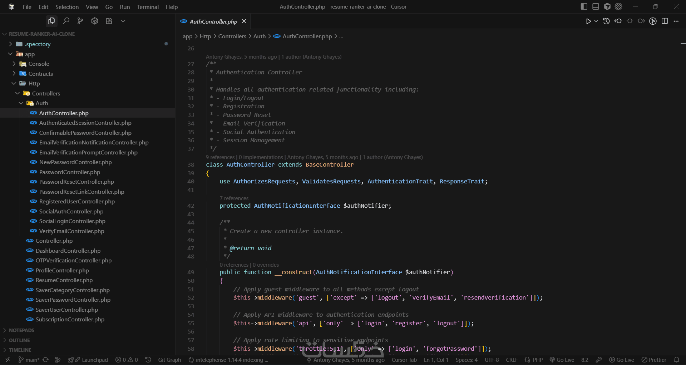Click the file history clock icon in editor toolbar
The height and width of the screenshot is (365, 686).
(x=606, y=21)
